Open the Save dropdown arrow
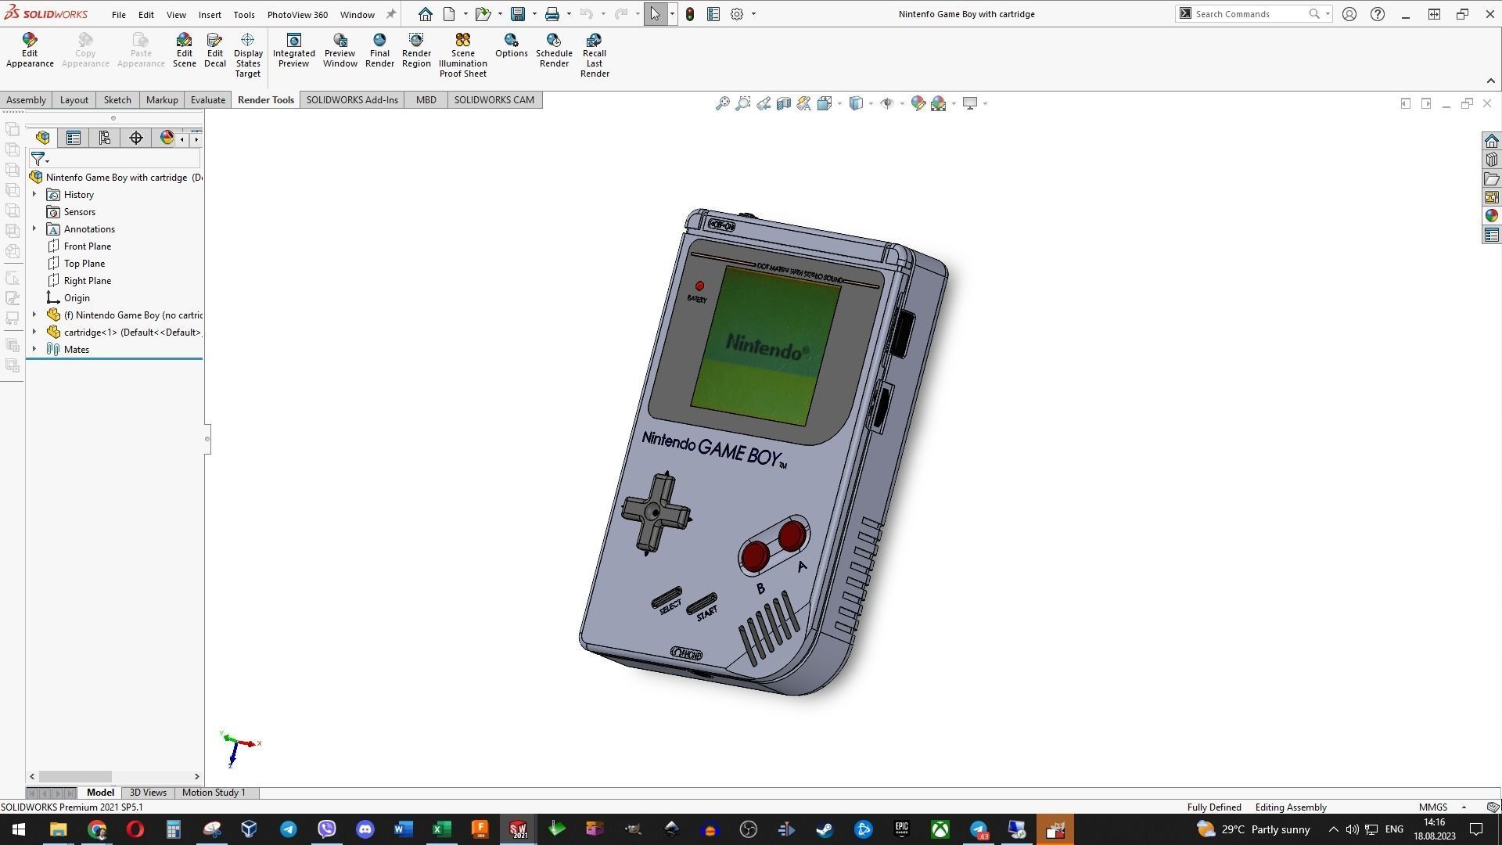This screenshot has height=845, width=1502. [x=534, y=14]
